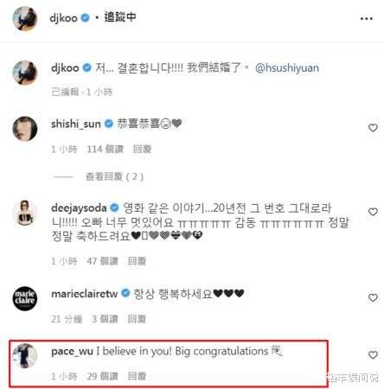This screenshot has width=384, height=389.
Task: Click the djkoo username in header
Action: click(x=63, y=18)
